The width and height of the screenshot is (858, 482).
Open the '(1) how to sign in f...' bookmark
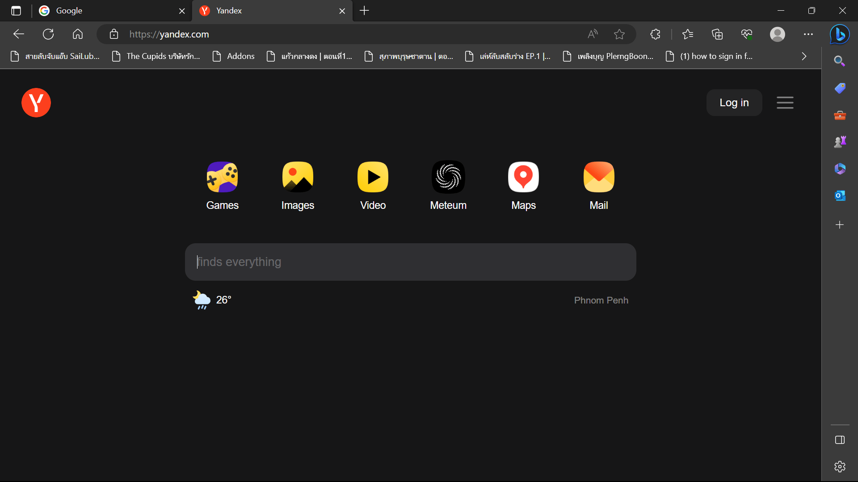coord(709,56)
